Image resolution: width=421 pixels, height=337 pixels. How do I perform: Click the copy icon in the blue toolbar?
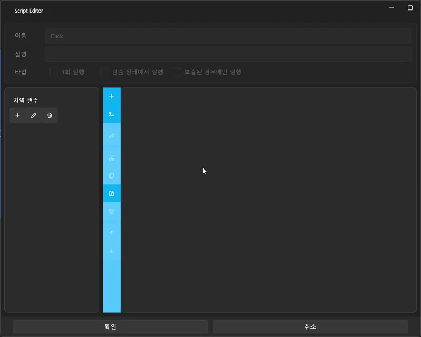(x=112, y=174)
